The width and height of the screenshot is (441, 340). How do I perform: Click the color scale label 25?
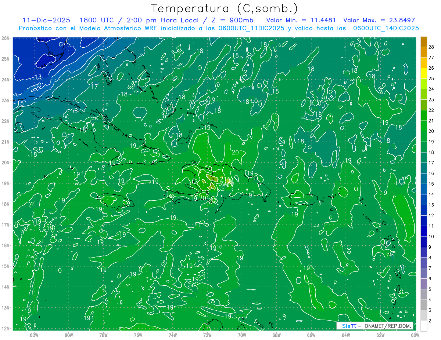point(431,78)
